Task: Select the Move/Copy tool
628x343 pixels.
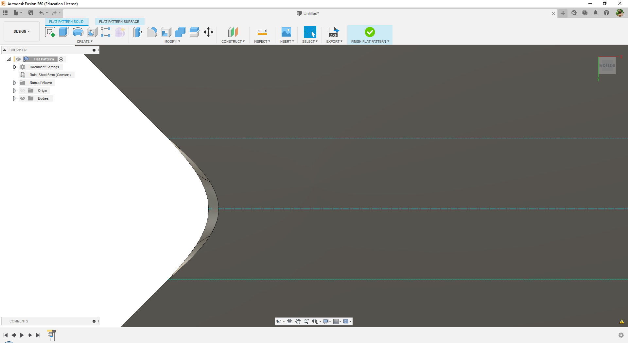Action: [208, 32]
